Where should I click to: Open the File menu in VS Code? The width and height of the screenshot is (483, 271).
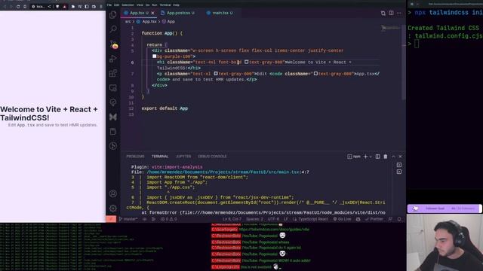click(109, 5)
